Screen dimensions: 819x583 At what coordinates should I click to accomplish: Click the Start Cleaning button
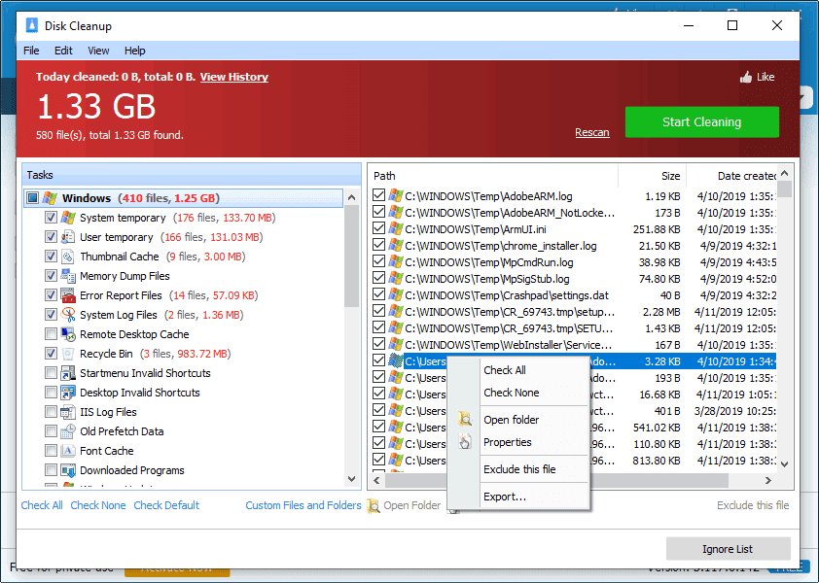(x=701, y=122)
